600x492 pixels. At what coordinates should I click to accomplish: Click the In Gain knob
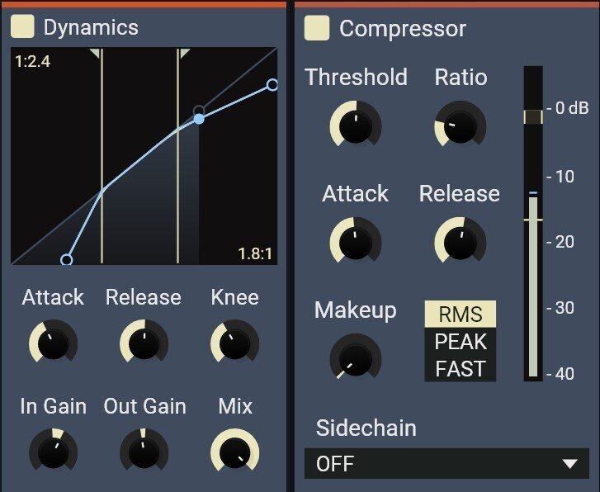tap(53, 450)
